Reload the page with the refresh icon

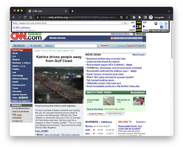tap(25, 17)
